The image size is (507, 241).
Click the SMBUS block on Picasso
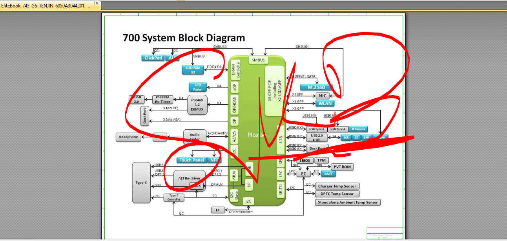[259, 60]
